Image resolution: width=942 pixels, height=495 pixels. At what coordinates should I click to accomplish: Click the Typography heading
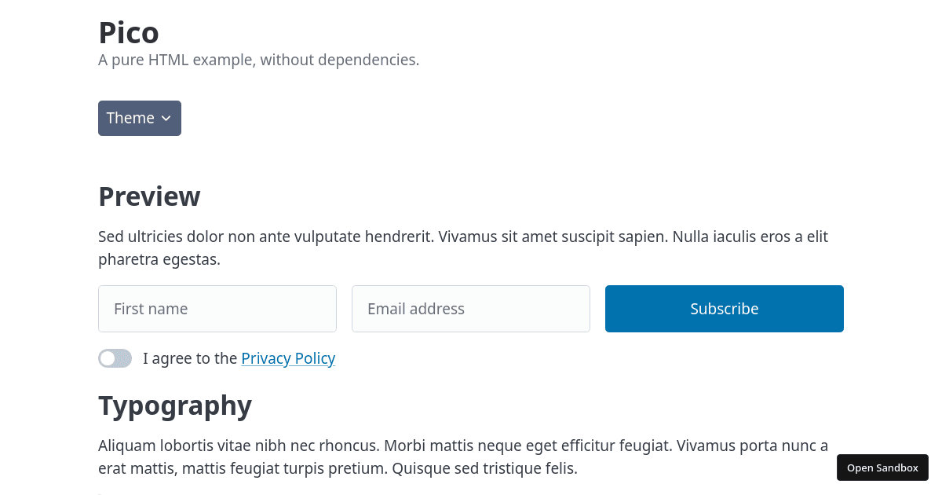click(x=174, y=405)
